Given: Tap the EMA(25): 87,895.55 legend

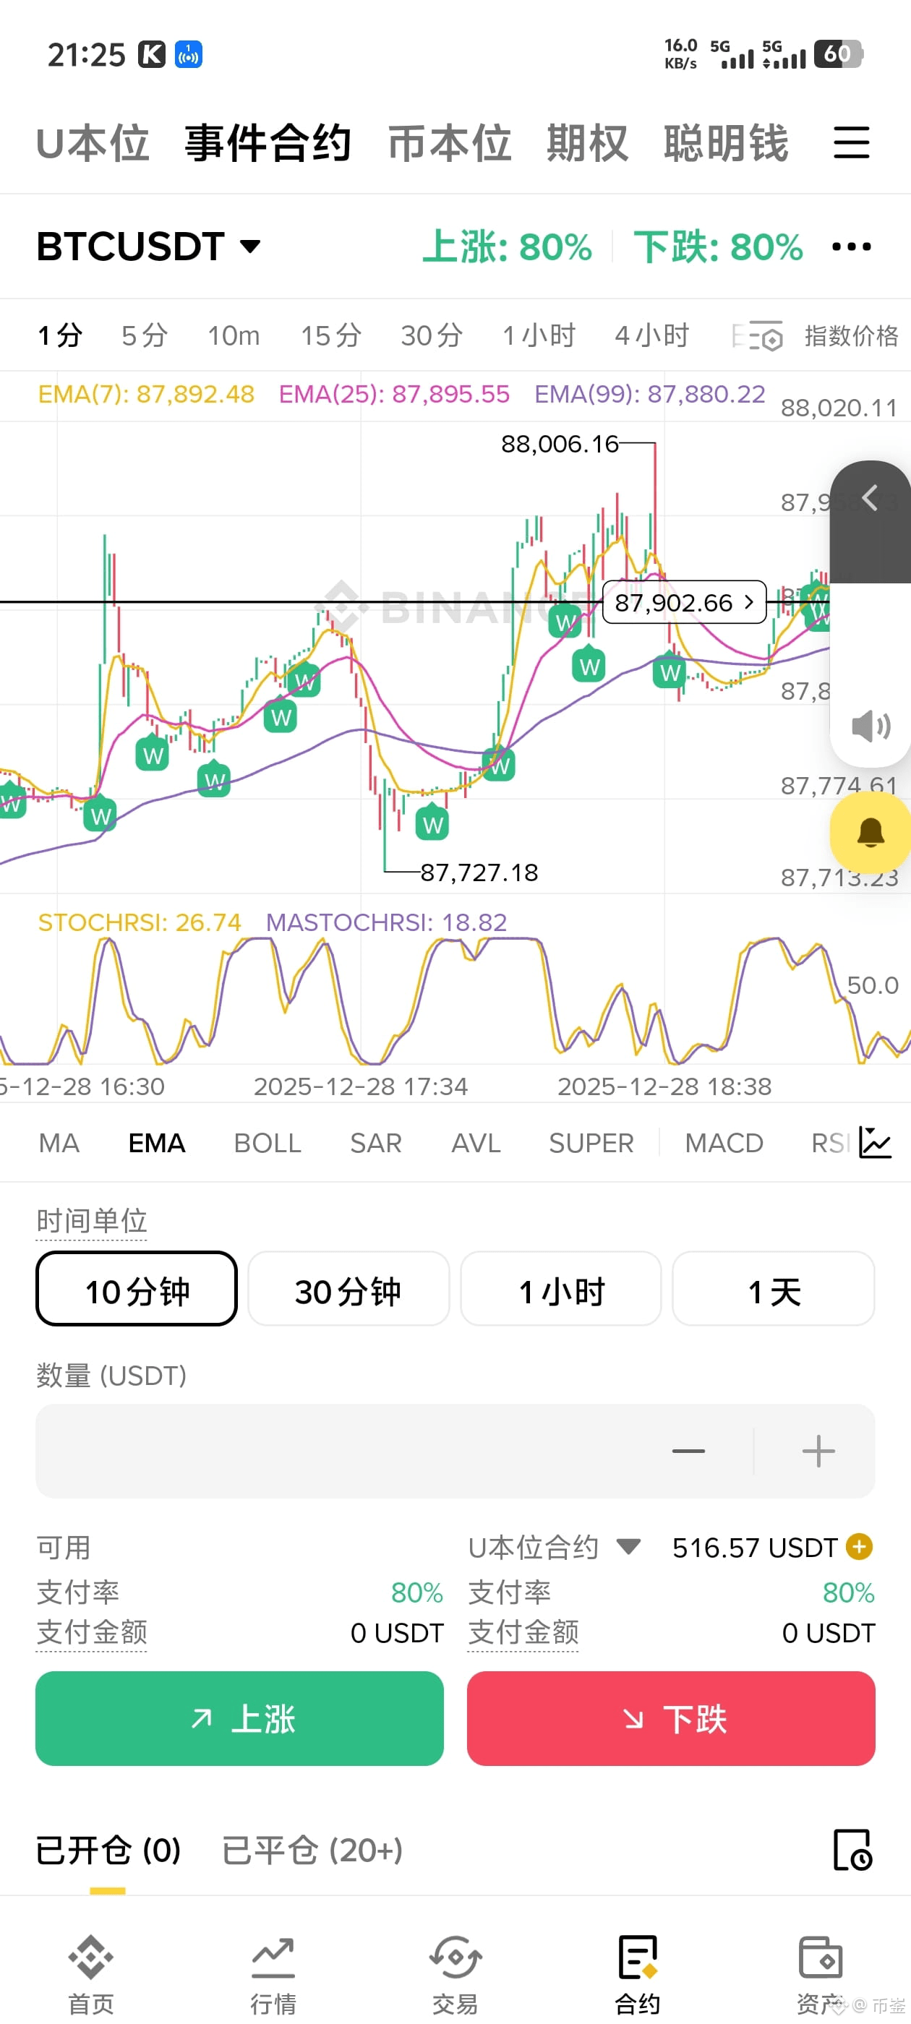Looking at the screenshot, I should coord(395,394).
